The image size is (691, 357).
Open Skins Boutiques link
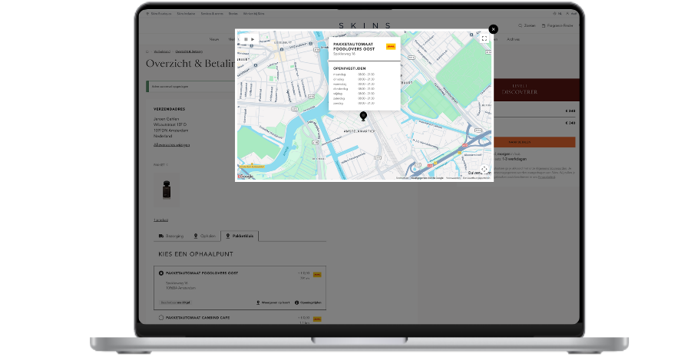[158, 14]
